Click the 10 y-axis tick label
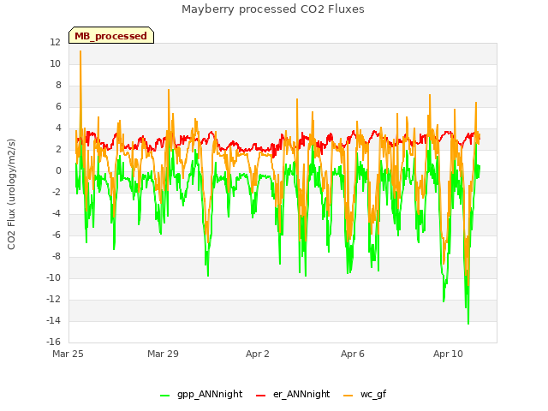The image size is (548, 411). pyautogui.click(x=55, y=63)
